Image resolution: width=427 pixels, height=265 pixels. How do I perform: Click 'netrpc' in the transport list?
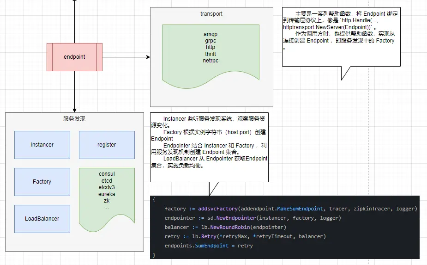click(x=210, y=61)
